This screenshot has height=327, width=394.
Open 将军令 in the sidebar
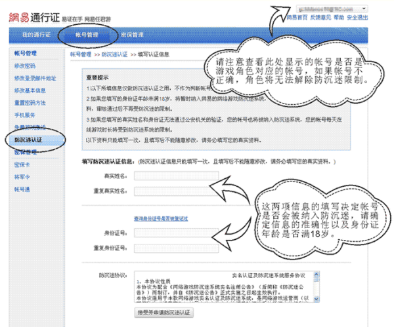tap(22, 177)
